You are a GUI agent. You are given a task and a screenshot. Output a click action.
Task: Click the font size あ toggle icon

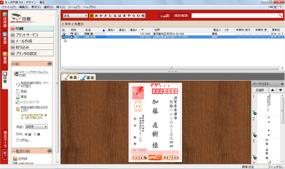coord(164,15)
